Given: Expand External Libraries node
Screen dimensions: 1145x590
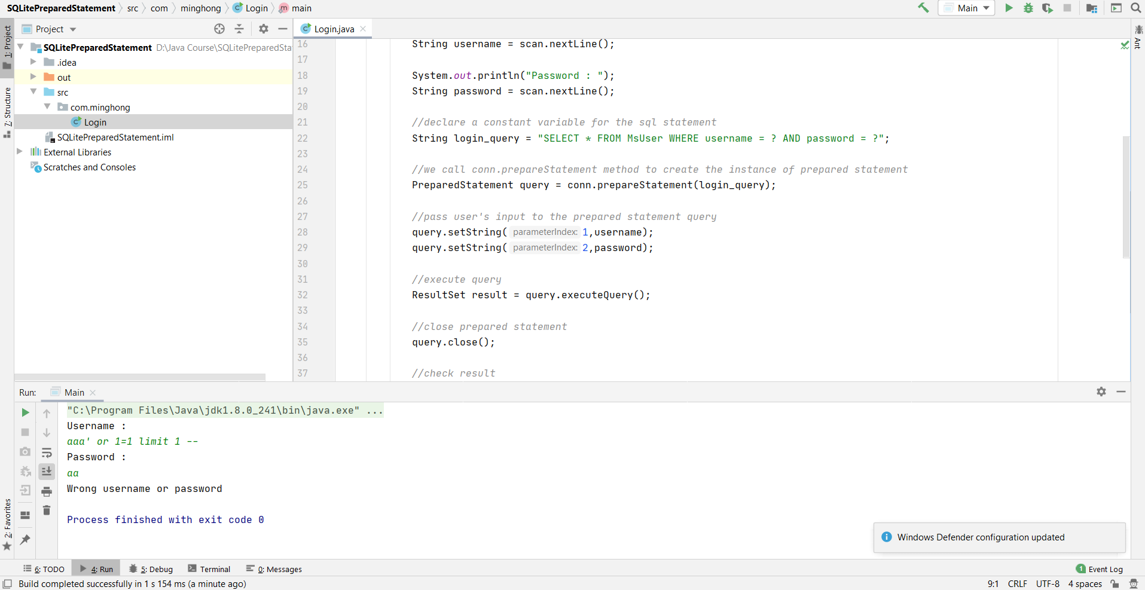Looking at the screenshot, I should coord(20,151).
